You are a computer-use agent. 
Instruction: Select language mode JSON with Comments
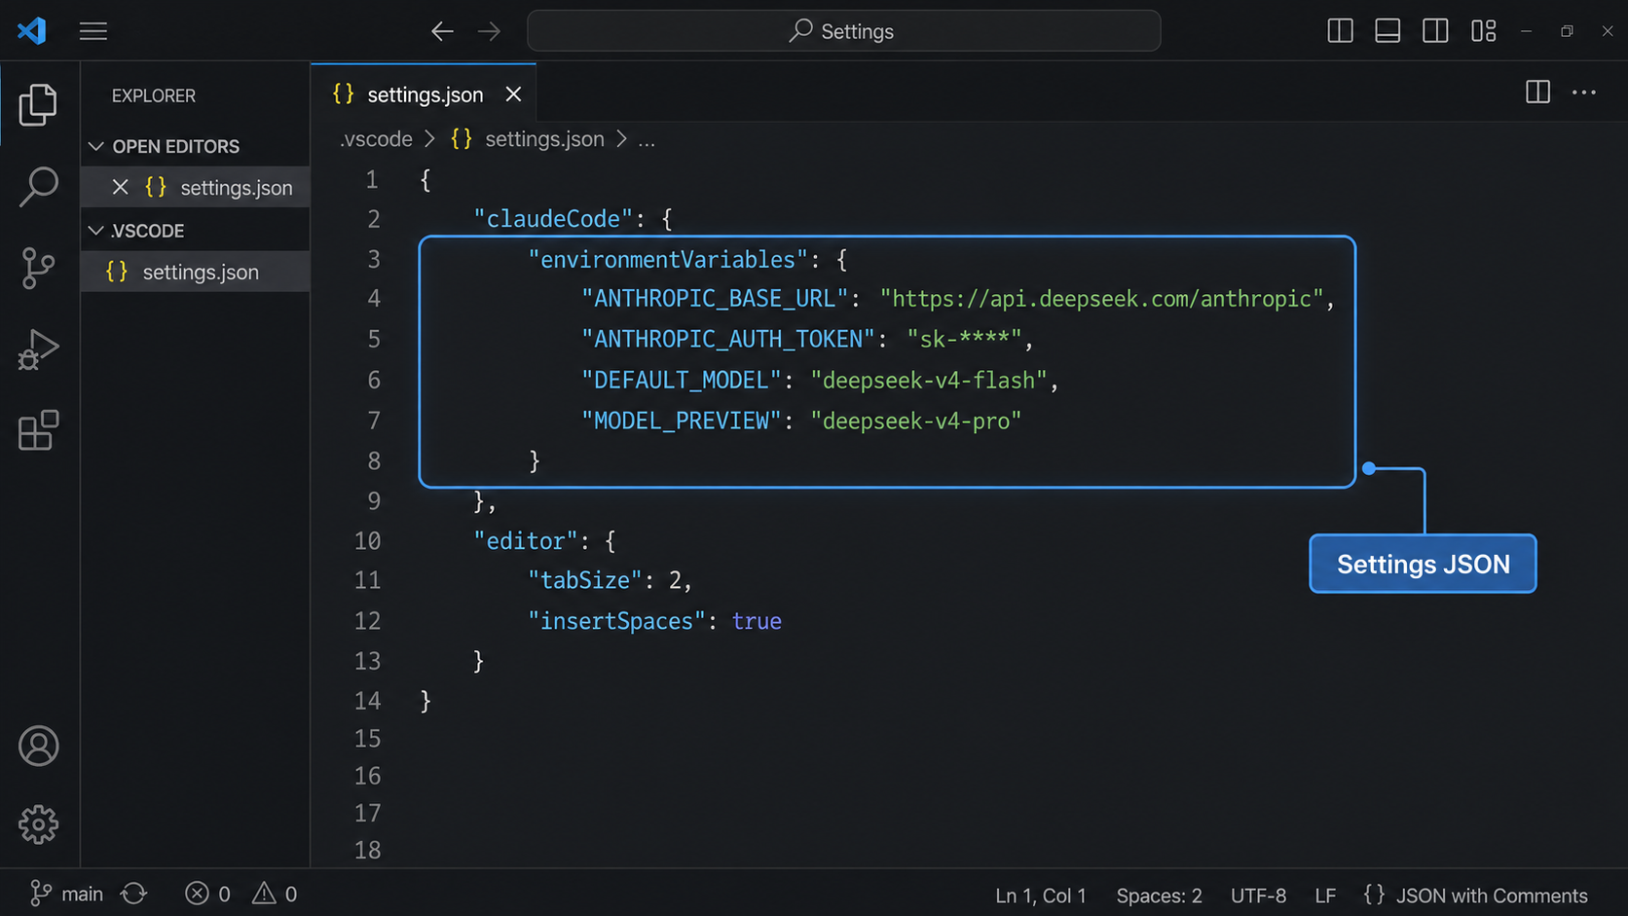pyautogui.click(x=1476, y=896)
